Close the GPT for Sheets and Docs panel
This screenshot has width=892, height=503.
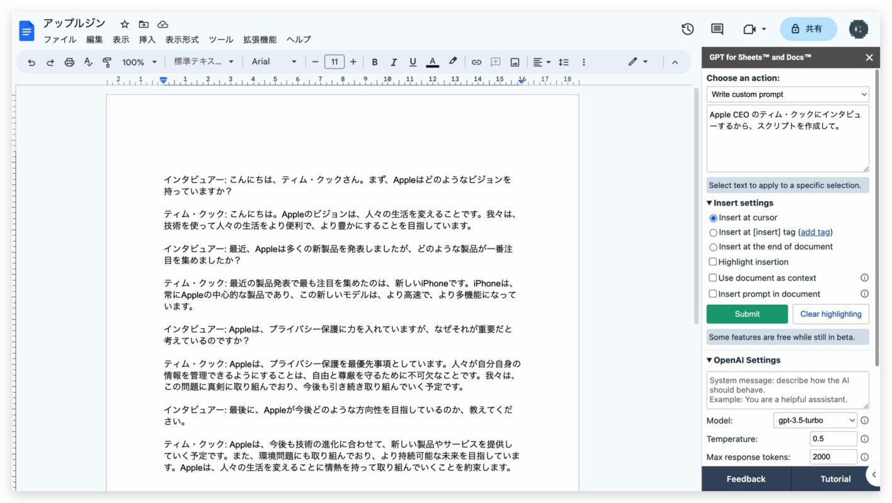869,57
